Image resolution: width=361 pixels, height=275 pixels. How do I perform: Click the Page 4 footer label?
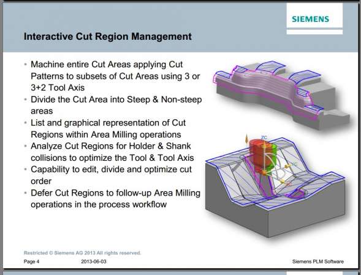coord(31,262)
